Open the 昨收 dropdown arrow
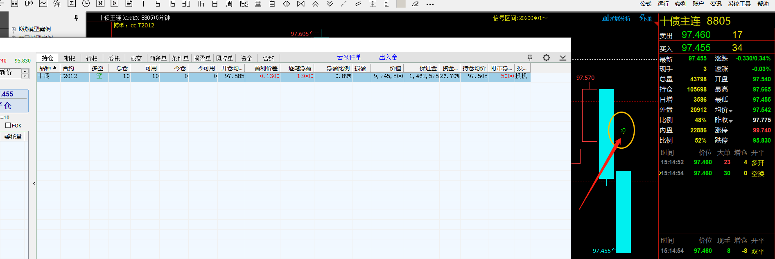Image resolution: width=775 pixels, height=259 pixels. (x=731, y=121)
